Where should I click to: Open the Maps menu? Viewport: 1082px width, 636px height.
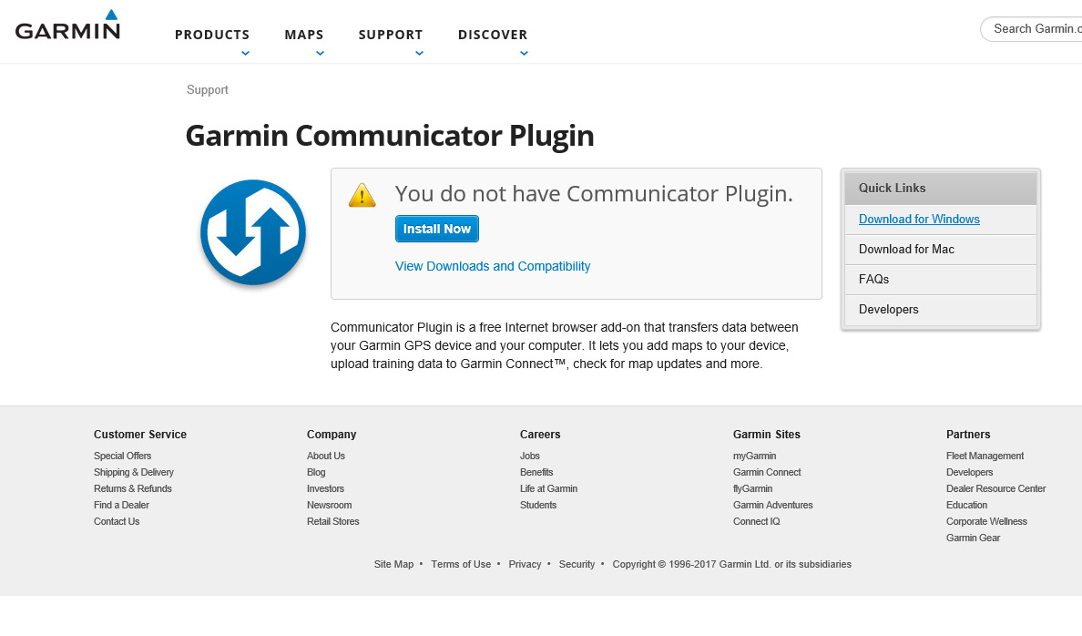[303, 35]
